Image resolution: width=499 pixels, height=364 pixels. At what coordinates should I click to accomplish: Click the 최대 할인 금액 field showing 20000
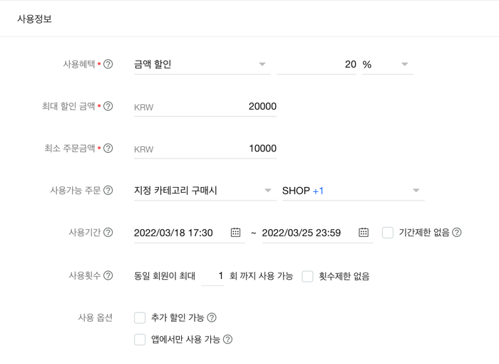pos(205,107)
